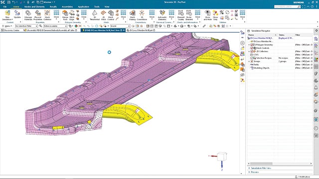Screen dimensions: 319x179
Task: Toggle the Mesh Controls checkbox
Action: point(252,48)
